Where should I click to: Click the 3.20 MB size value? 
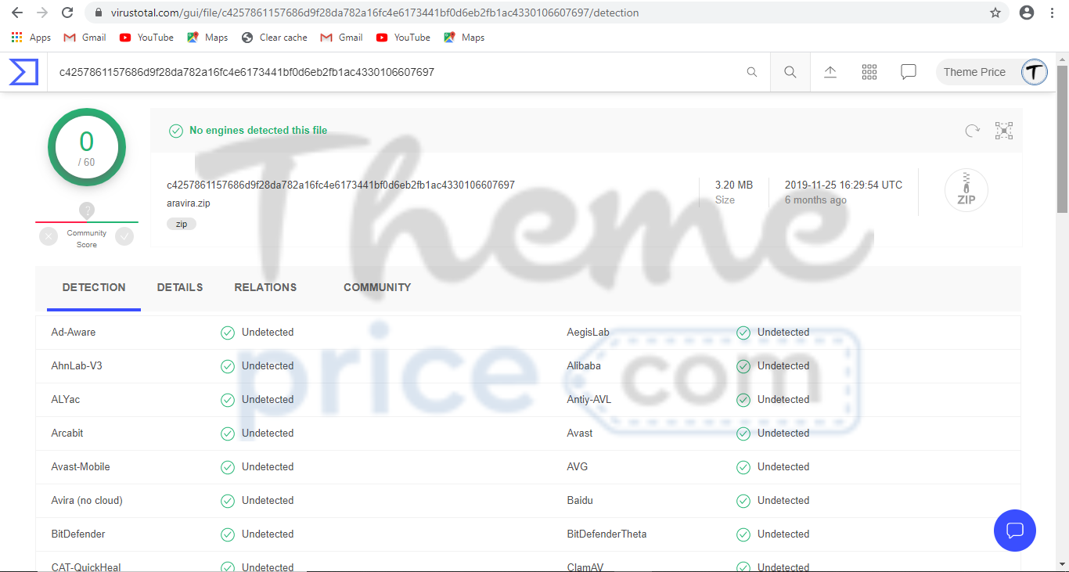pos(734,185)
